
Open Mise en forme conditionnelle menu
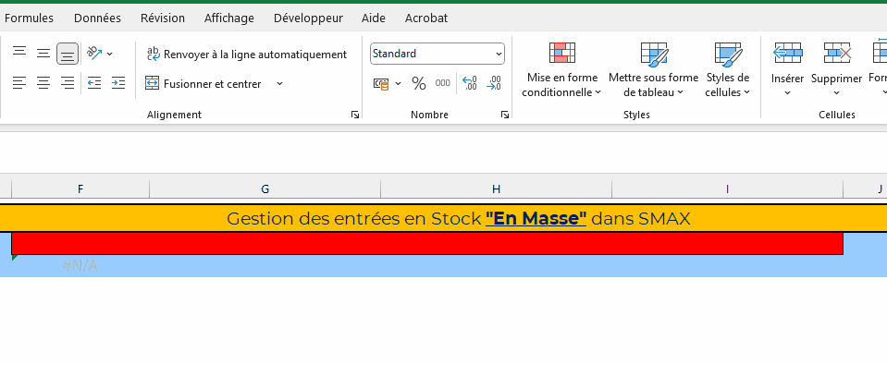click(561, 69)
